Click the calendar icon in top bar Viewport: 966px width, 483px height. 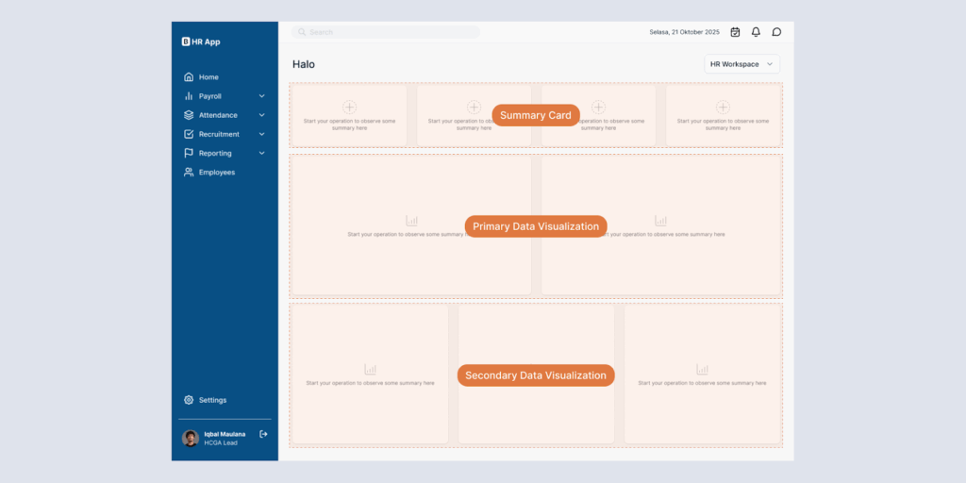pos(735,32)
